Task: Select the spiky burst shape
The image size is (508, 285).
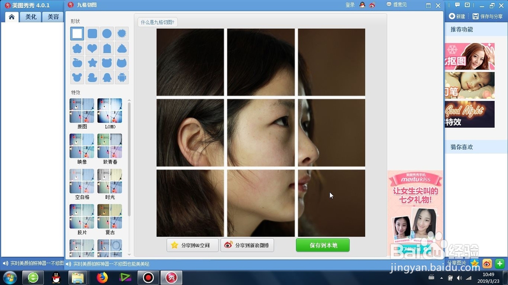Action: pyautogui.click(x=122, y=33)
